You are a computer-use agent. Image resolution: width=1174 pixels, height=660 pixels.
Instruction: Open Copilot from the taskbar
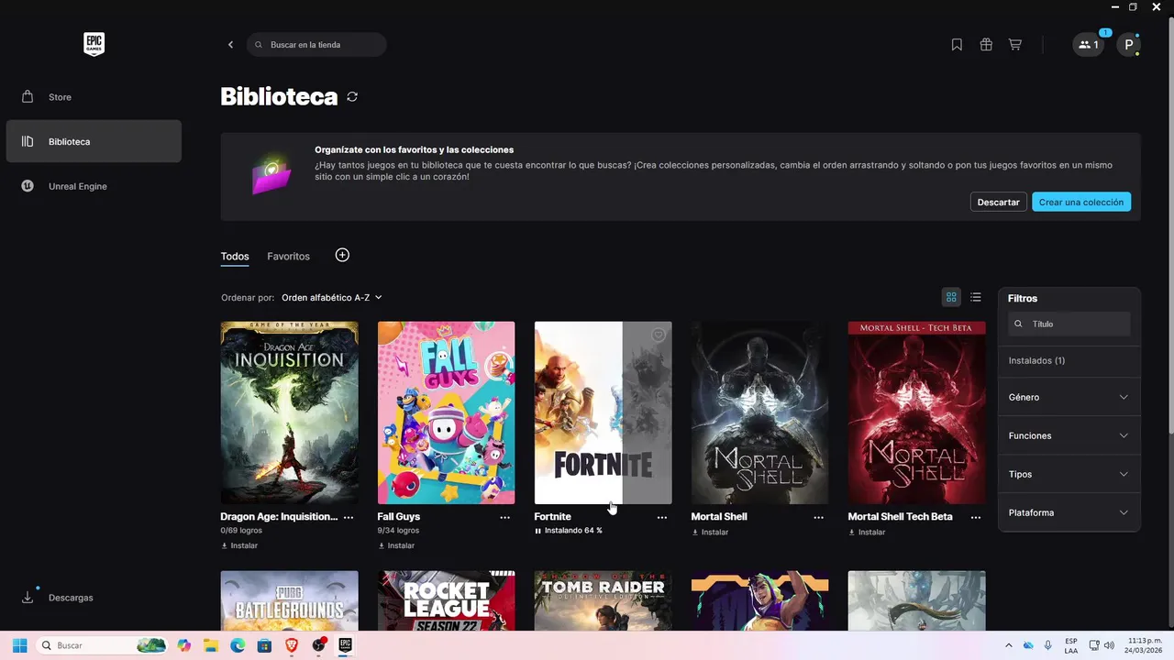coord(184,645)
